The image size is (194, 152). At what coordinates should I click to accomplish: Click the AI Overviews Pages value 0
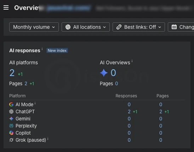pos(116,83)
